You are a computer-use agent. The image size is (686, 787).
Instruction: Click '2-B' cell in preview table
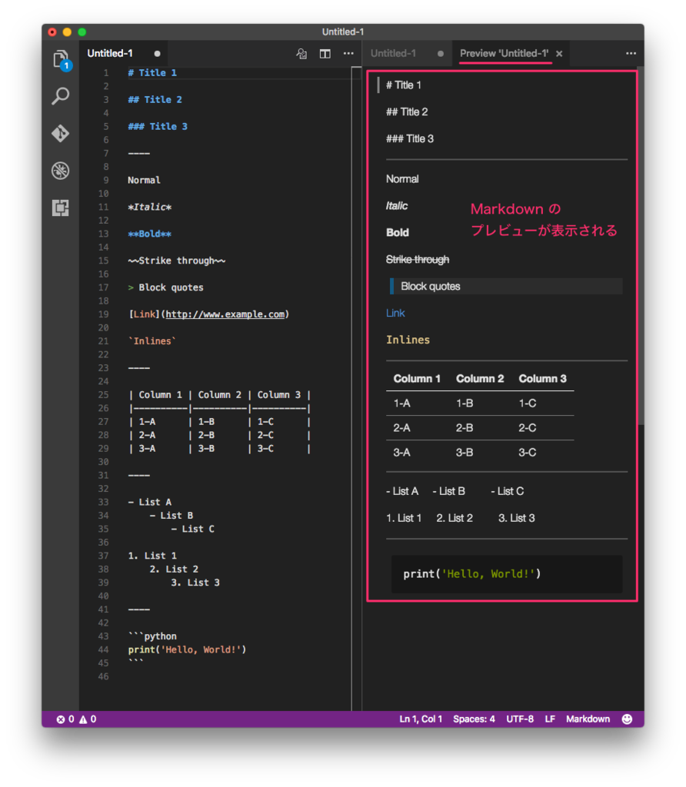465,427
